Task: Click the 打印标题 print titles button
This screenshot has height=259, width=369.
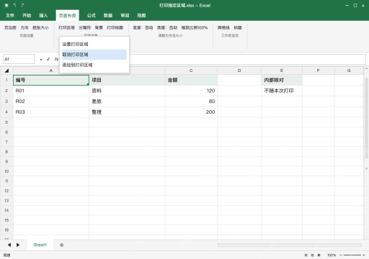Action: [115, 28]
